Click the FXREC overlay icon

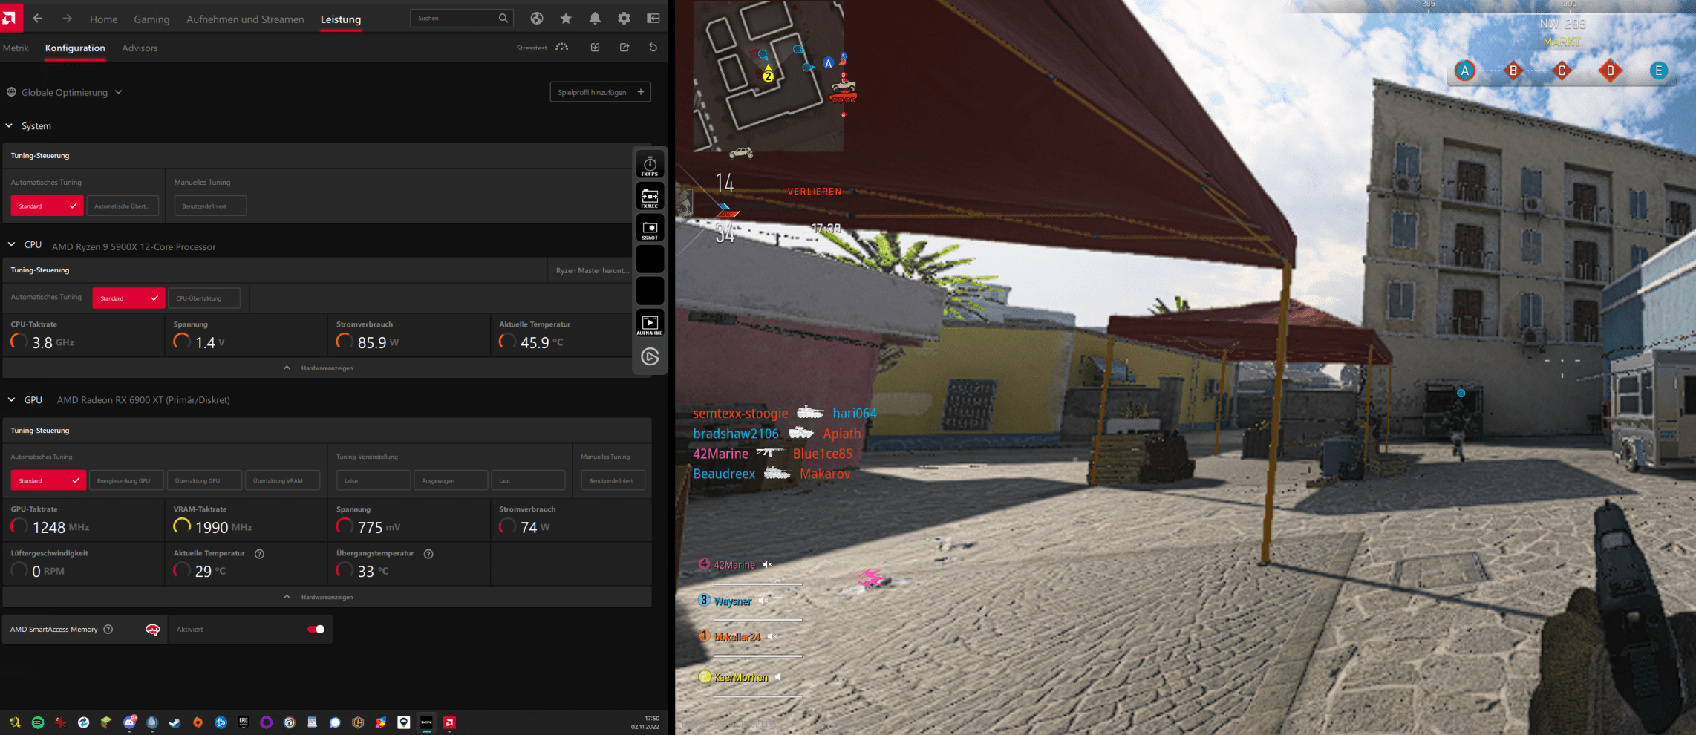coord(650,197)
